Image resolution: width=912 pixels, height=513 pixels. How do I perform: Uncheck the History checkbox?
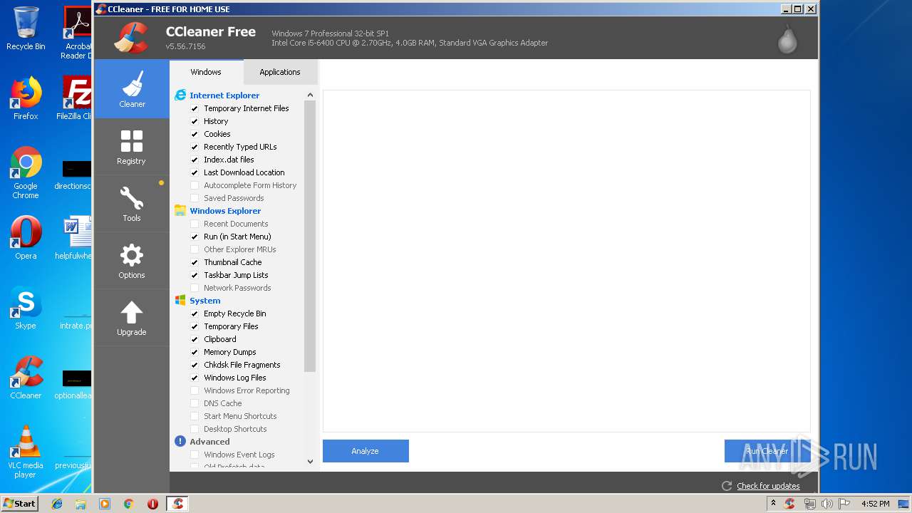tap(195, 121)
